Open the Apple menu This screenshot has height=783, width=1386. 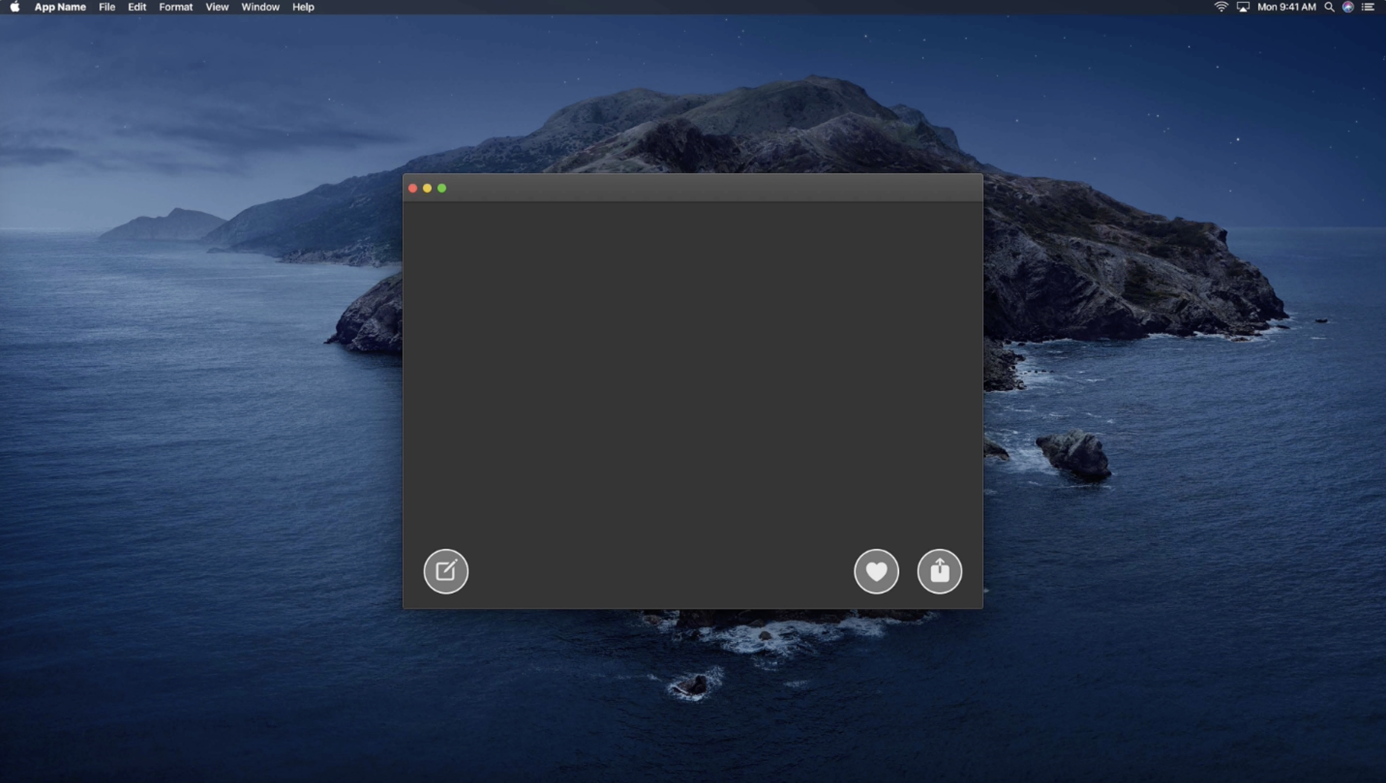coord(15,7)
